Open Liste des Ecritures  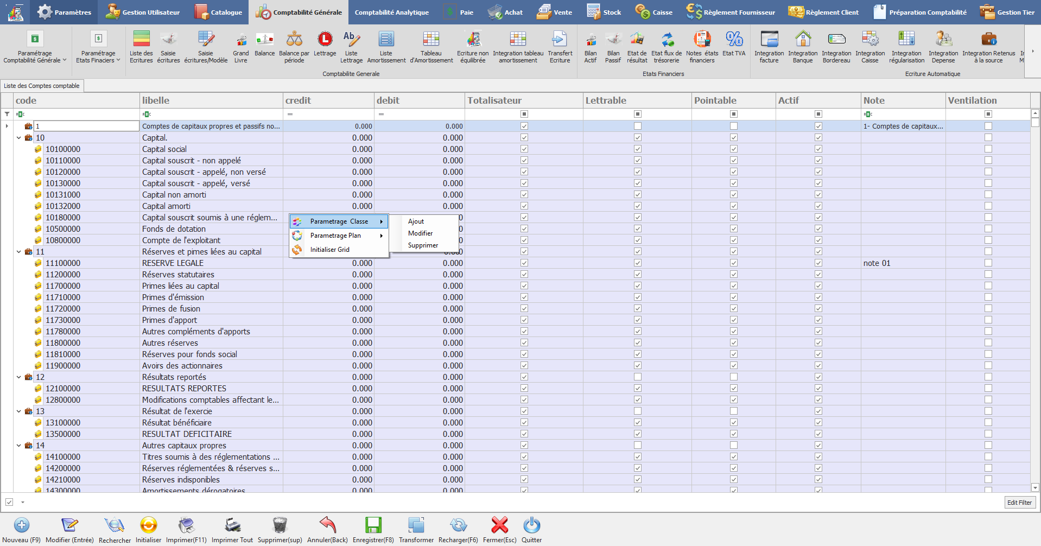(x=141, y=47)
